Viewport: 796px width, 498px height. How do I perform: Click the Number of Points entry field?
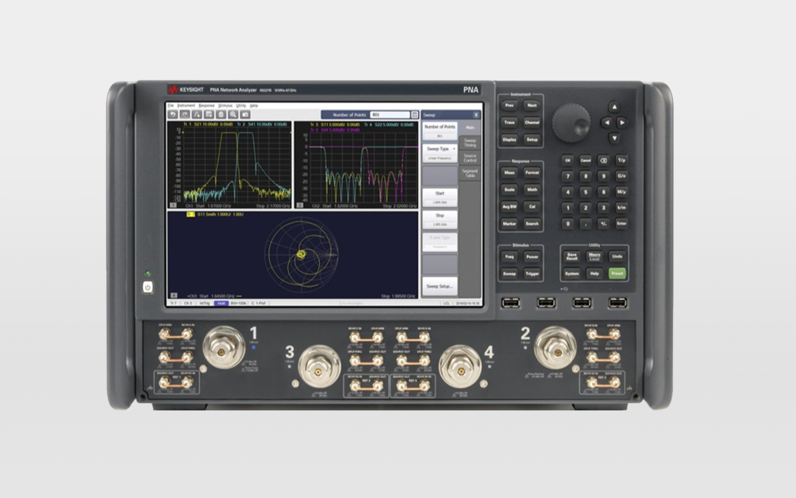390,115
